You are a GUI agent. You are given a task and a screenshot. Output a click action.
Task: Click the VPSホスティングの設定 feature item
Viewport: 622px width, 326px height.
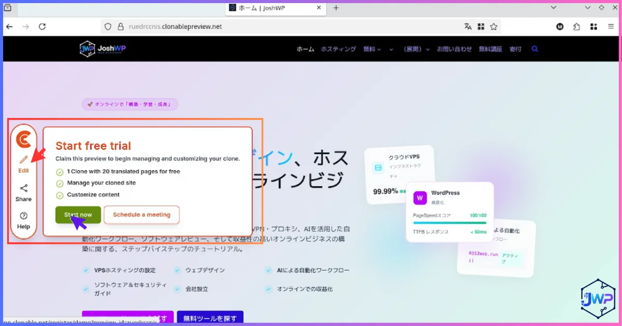pyautogui.click(x=119, y=270)
